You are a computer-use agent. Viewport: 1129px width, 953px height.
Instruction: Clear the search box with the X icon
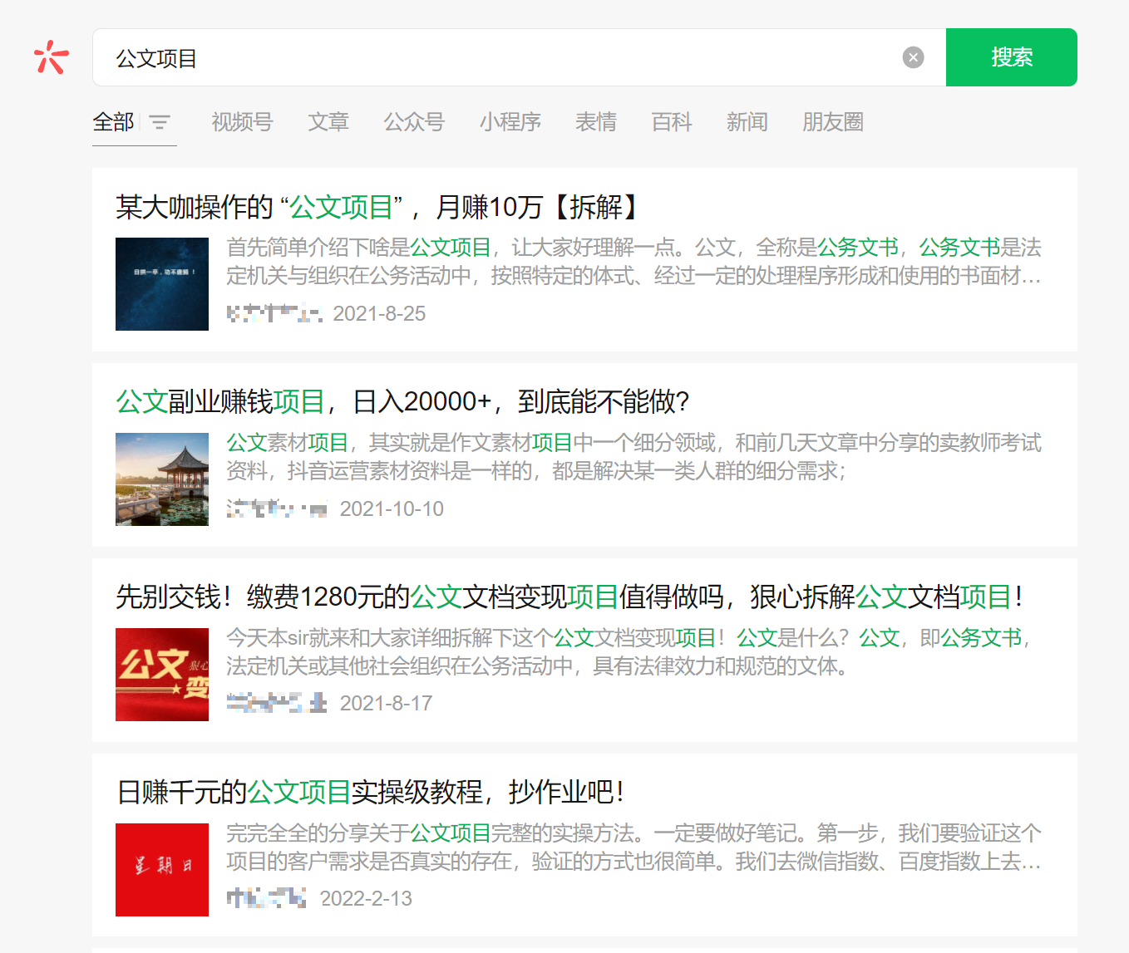pos(913,57)
